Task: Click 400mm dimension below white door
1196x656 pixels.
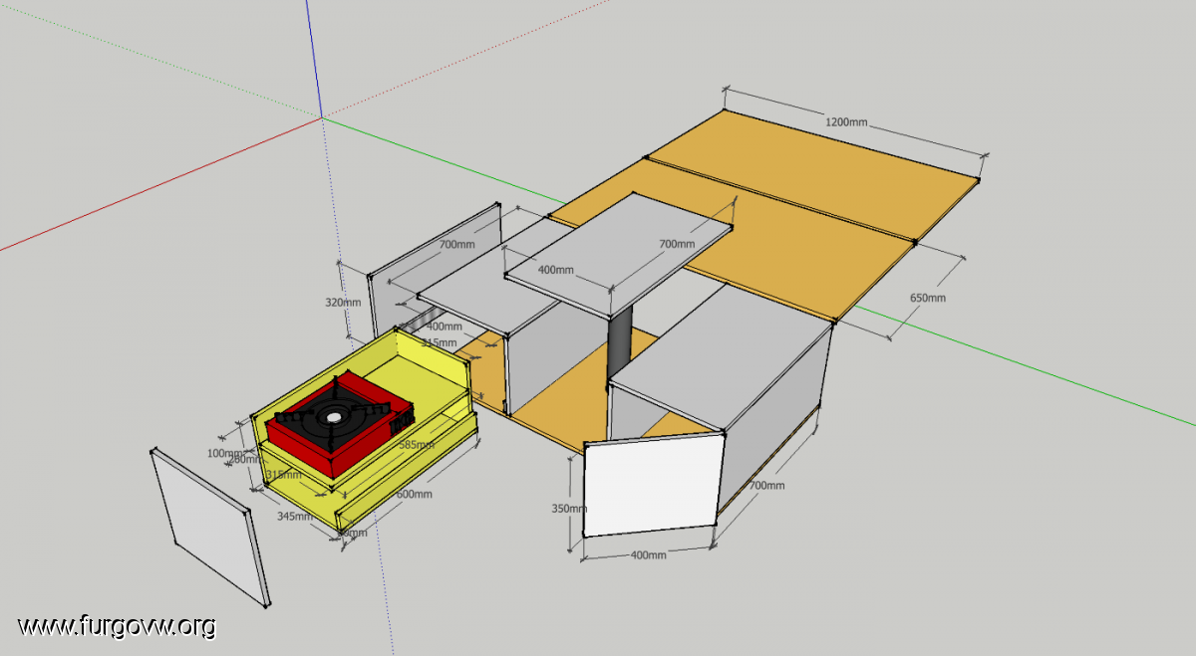Action: (x=649, y=554)
